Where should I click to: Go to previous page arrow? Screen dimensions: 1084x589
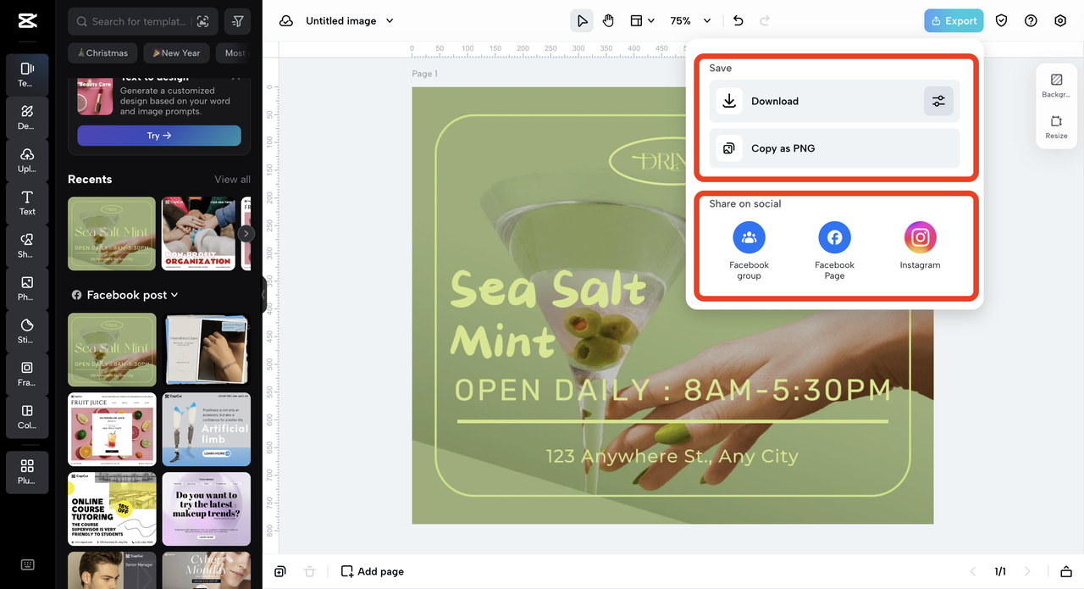(x=972, y=571)
